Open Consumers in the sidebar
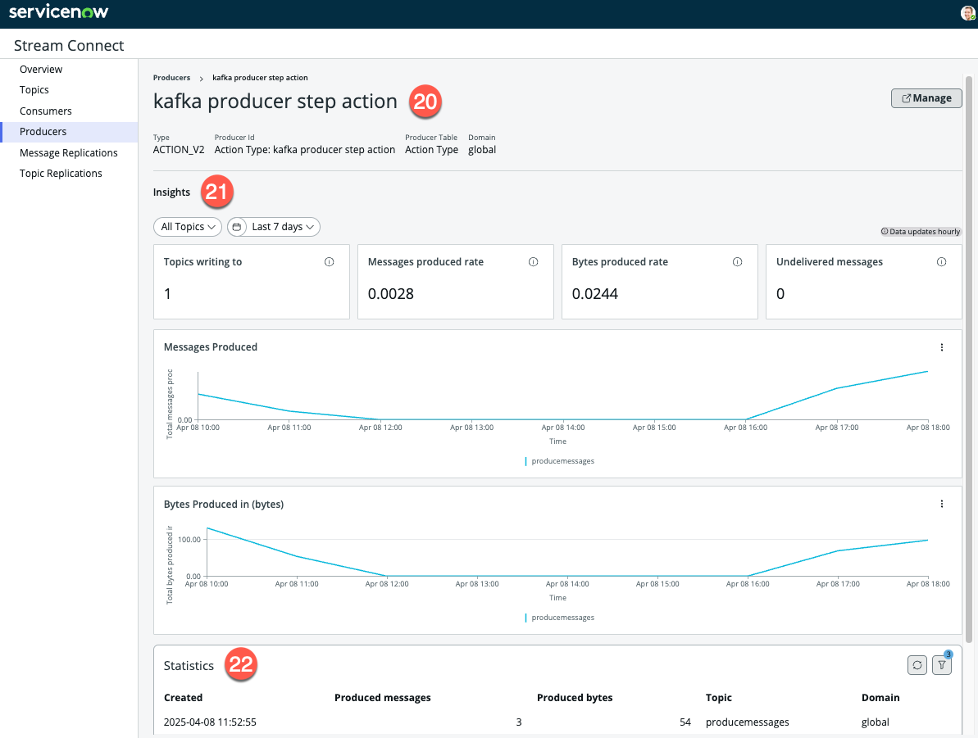 [x=46, y=111]
